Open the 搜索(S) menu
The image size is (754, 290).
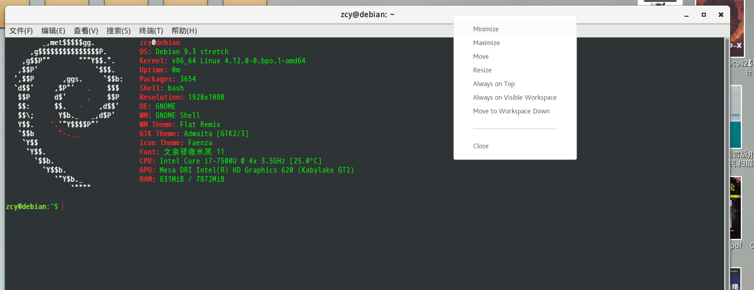[118, 31]
